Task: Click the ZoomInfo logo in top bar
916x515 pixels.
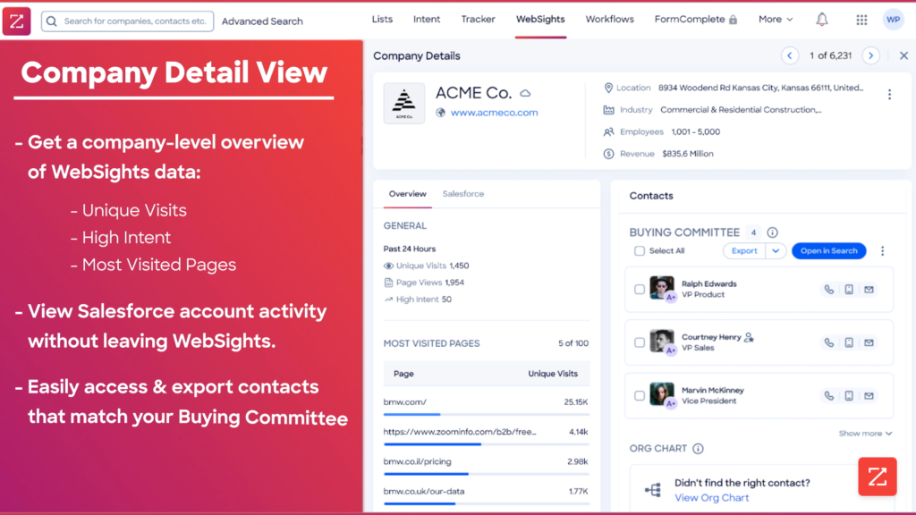Action: pyautogui.click(x=16, y=21)
